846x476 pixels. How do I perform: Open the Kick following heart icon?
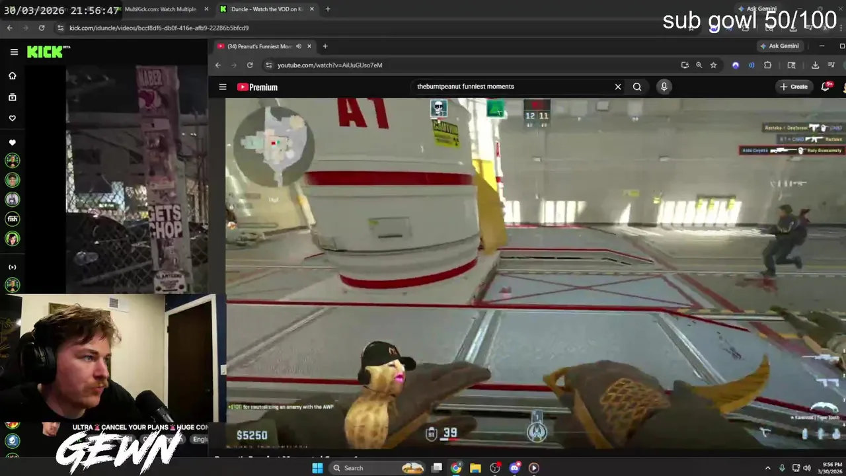pos(12,118)
